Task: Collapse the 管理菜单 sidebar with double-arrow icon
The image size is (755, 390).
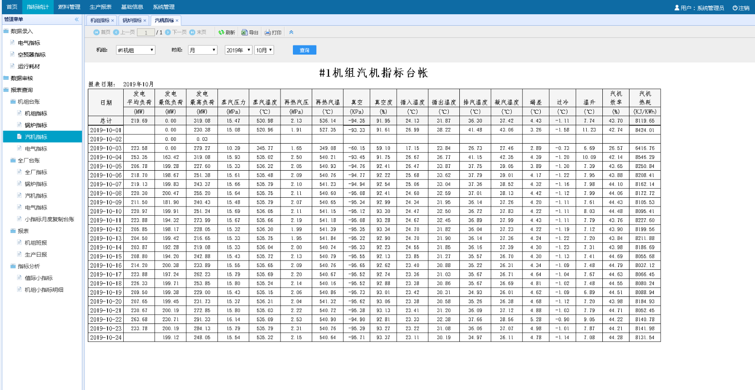Action: click(77, 19)
